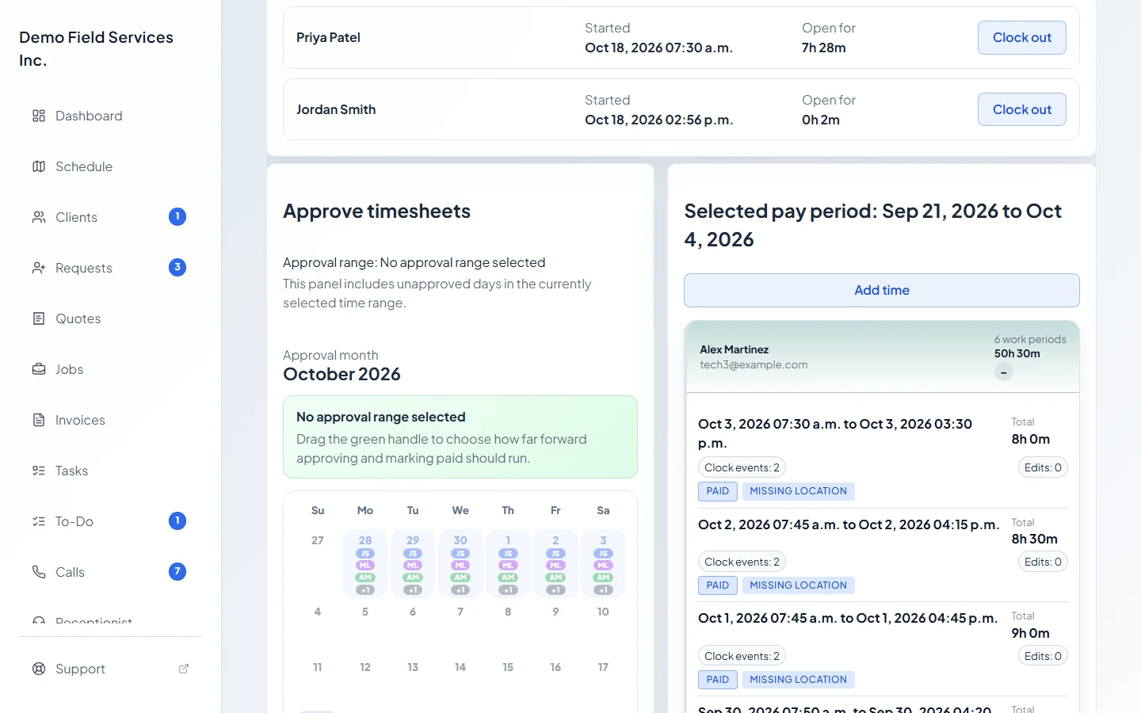Screen dimensions: 1141x713
Task: Click the PAID tag on the Oct 1 entry
Action: pyautogui.click(x=718, y=680)
